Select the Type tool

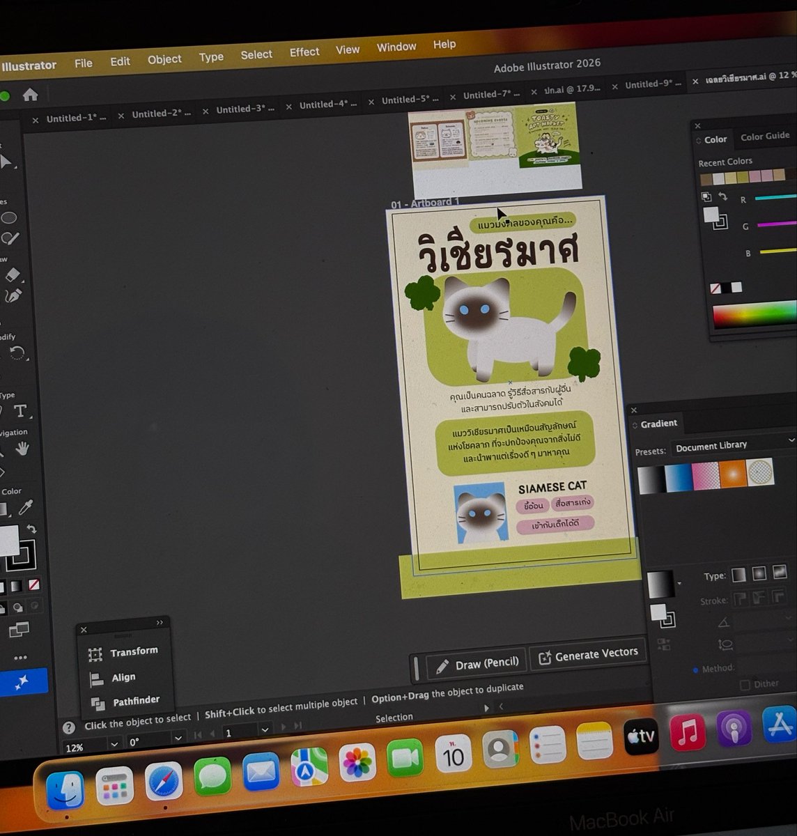point(20,411)
